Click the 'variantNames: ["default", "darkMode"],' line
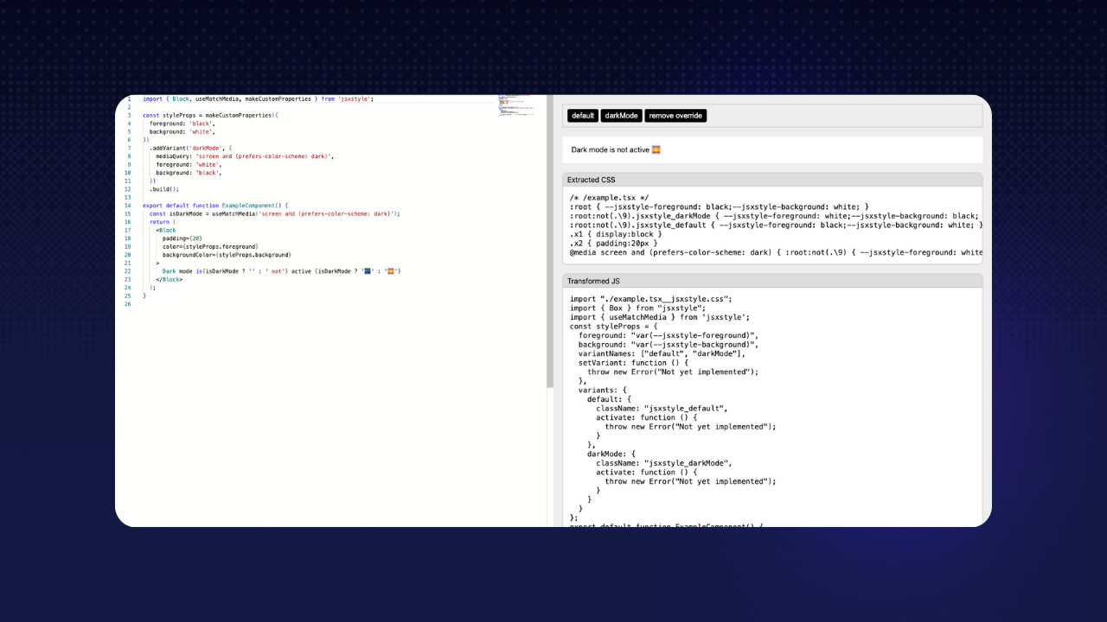Viewport: 1107px width, 622px height. click(662, 353)
